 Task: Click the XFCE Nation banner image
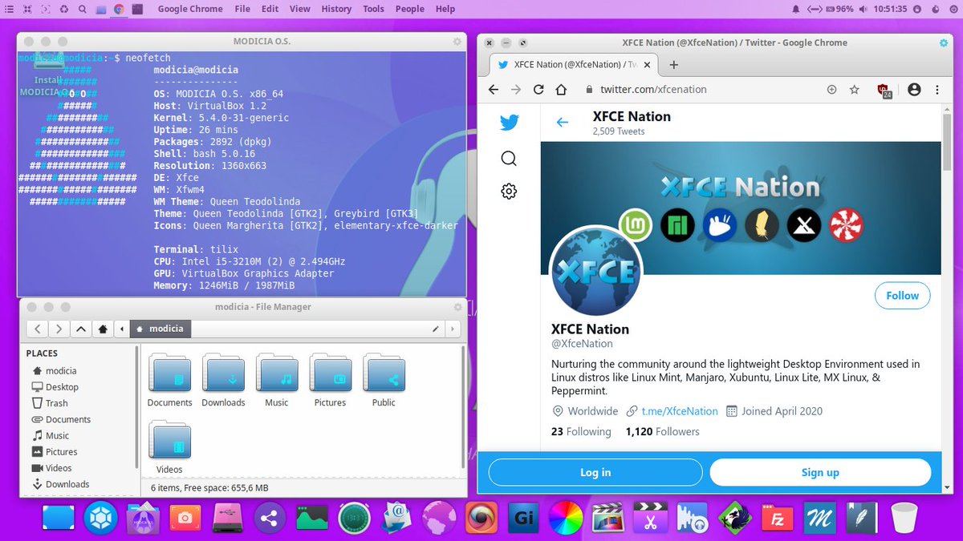click(740, 208)
